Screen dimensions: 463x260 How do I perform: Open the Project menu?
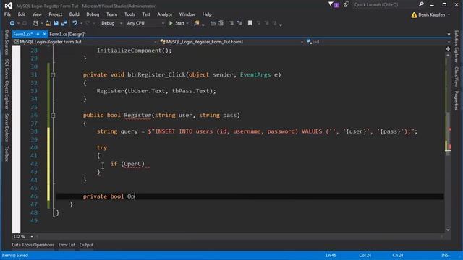(56, 14)
